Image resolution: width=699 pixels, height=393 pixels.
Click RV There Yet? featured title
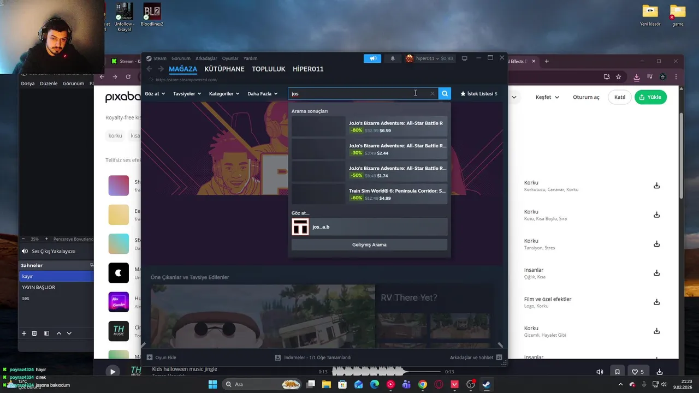click(409, 297)
